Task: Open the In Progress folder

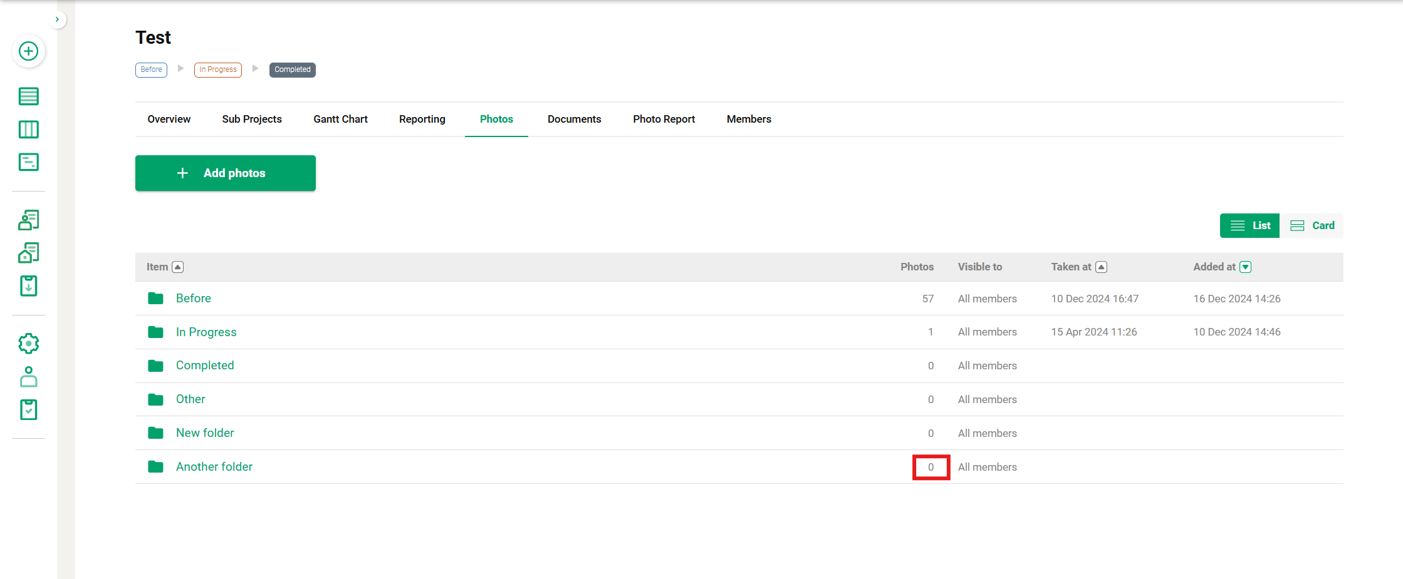Action: tap(206, 332)
